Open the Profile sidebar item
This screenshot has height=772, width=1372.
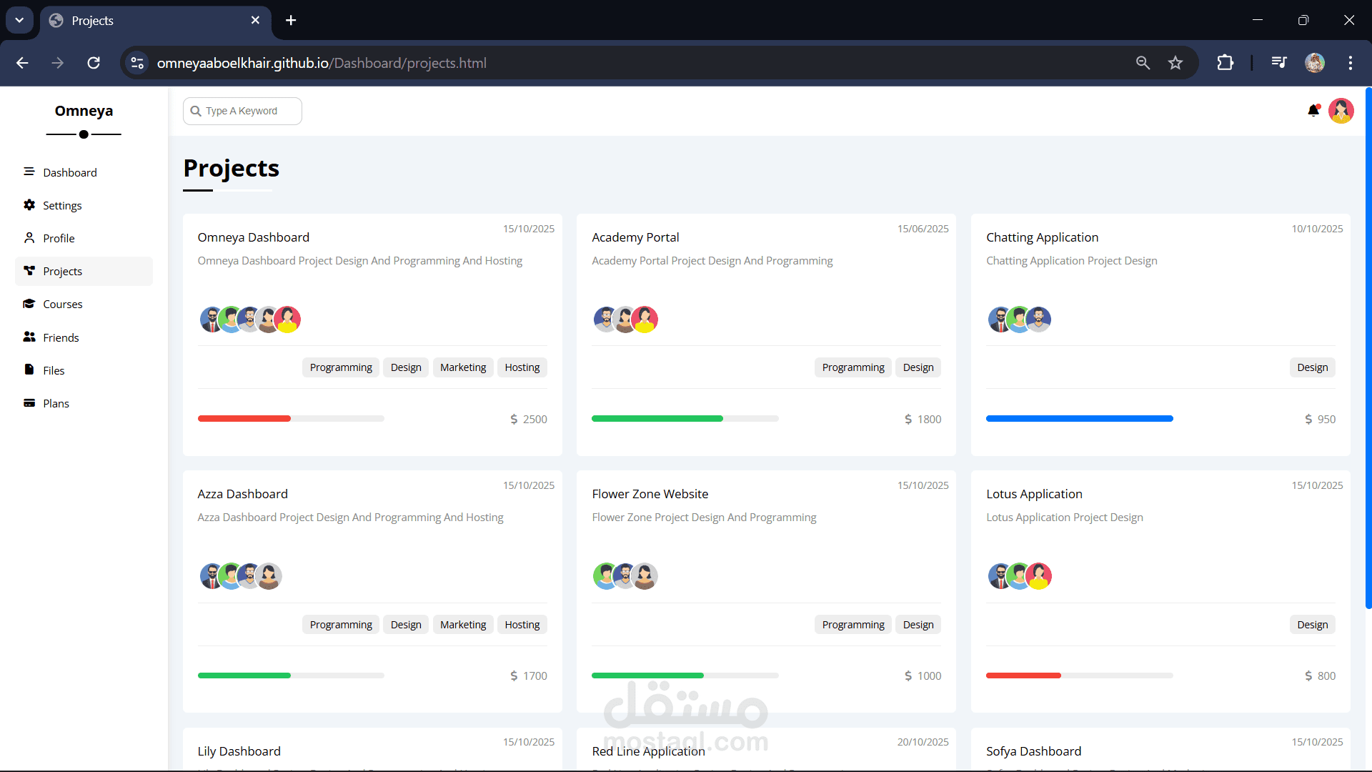(59, 238)
